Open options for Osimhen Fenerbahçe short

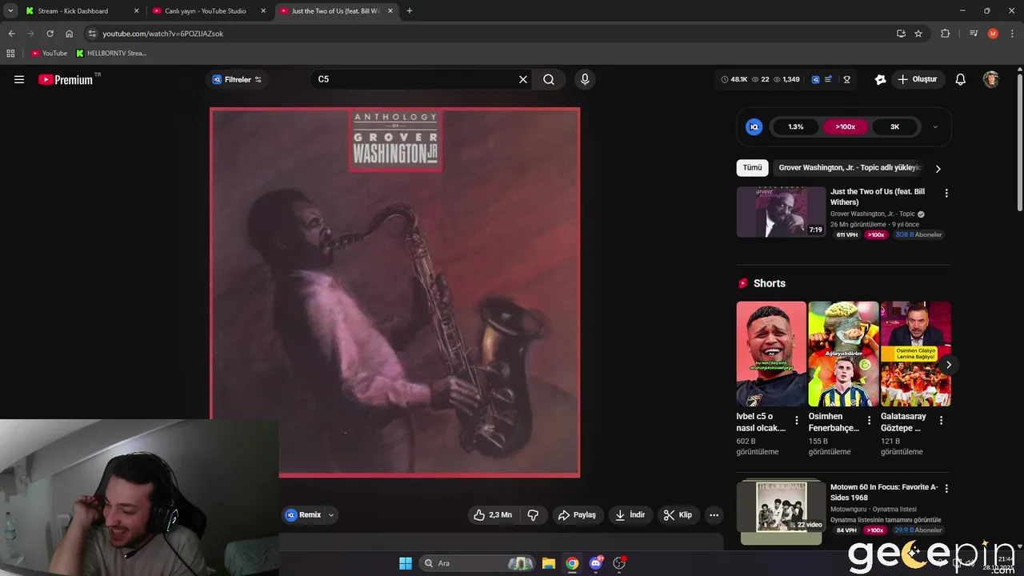[869, 420]
